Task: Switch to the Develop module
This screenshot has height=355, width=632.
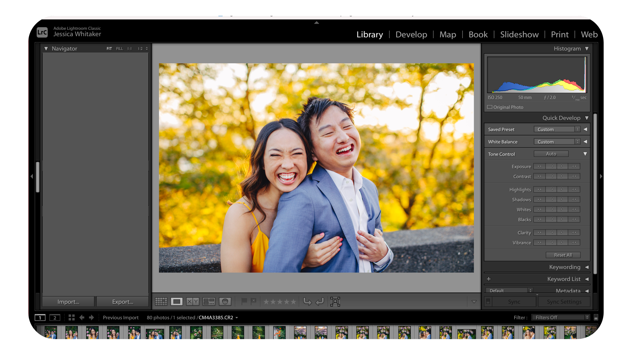Action: point(411,34)
